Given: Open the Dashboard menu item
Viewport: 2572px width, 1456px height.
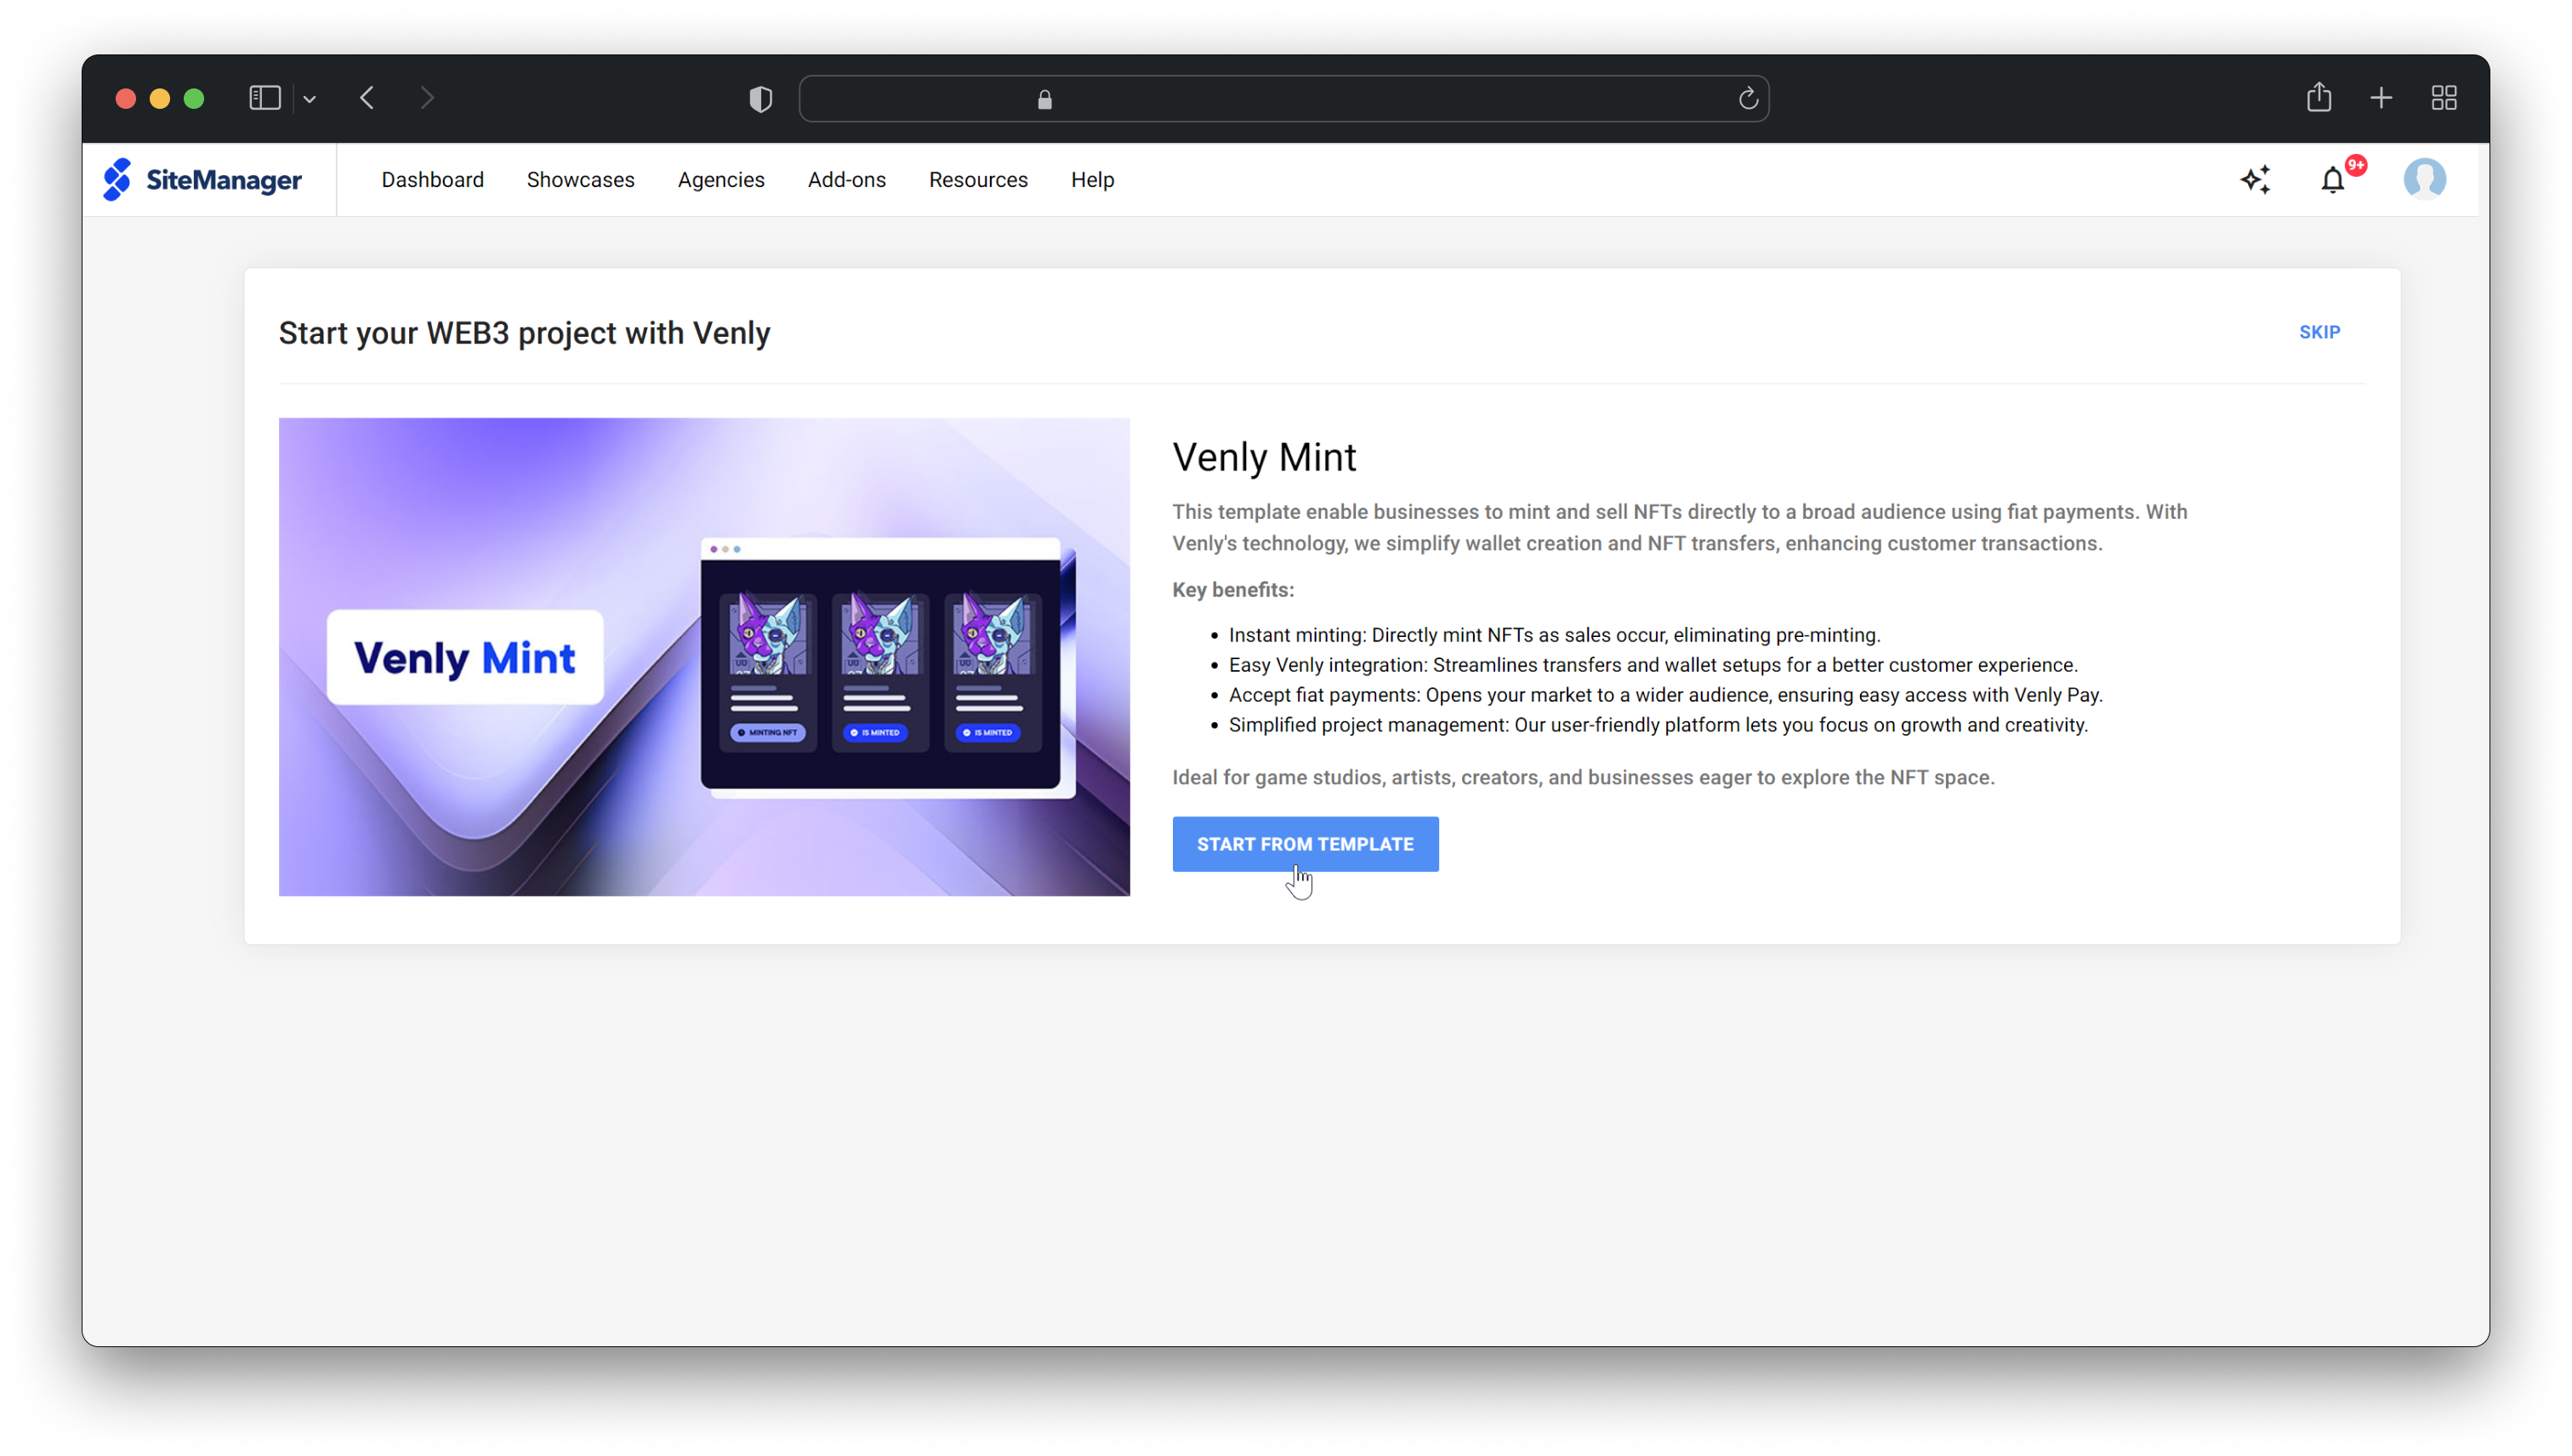Looking at the screenshot, I should tap(432, 180).
